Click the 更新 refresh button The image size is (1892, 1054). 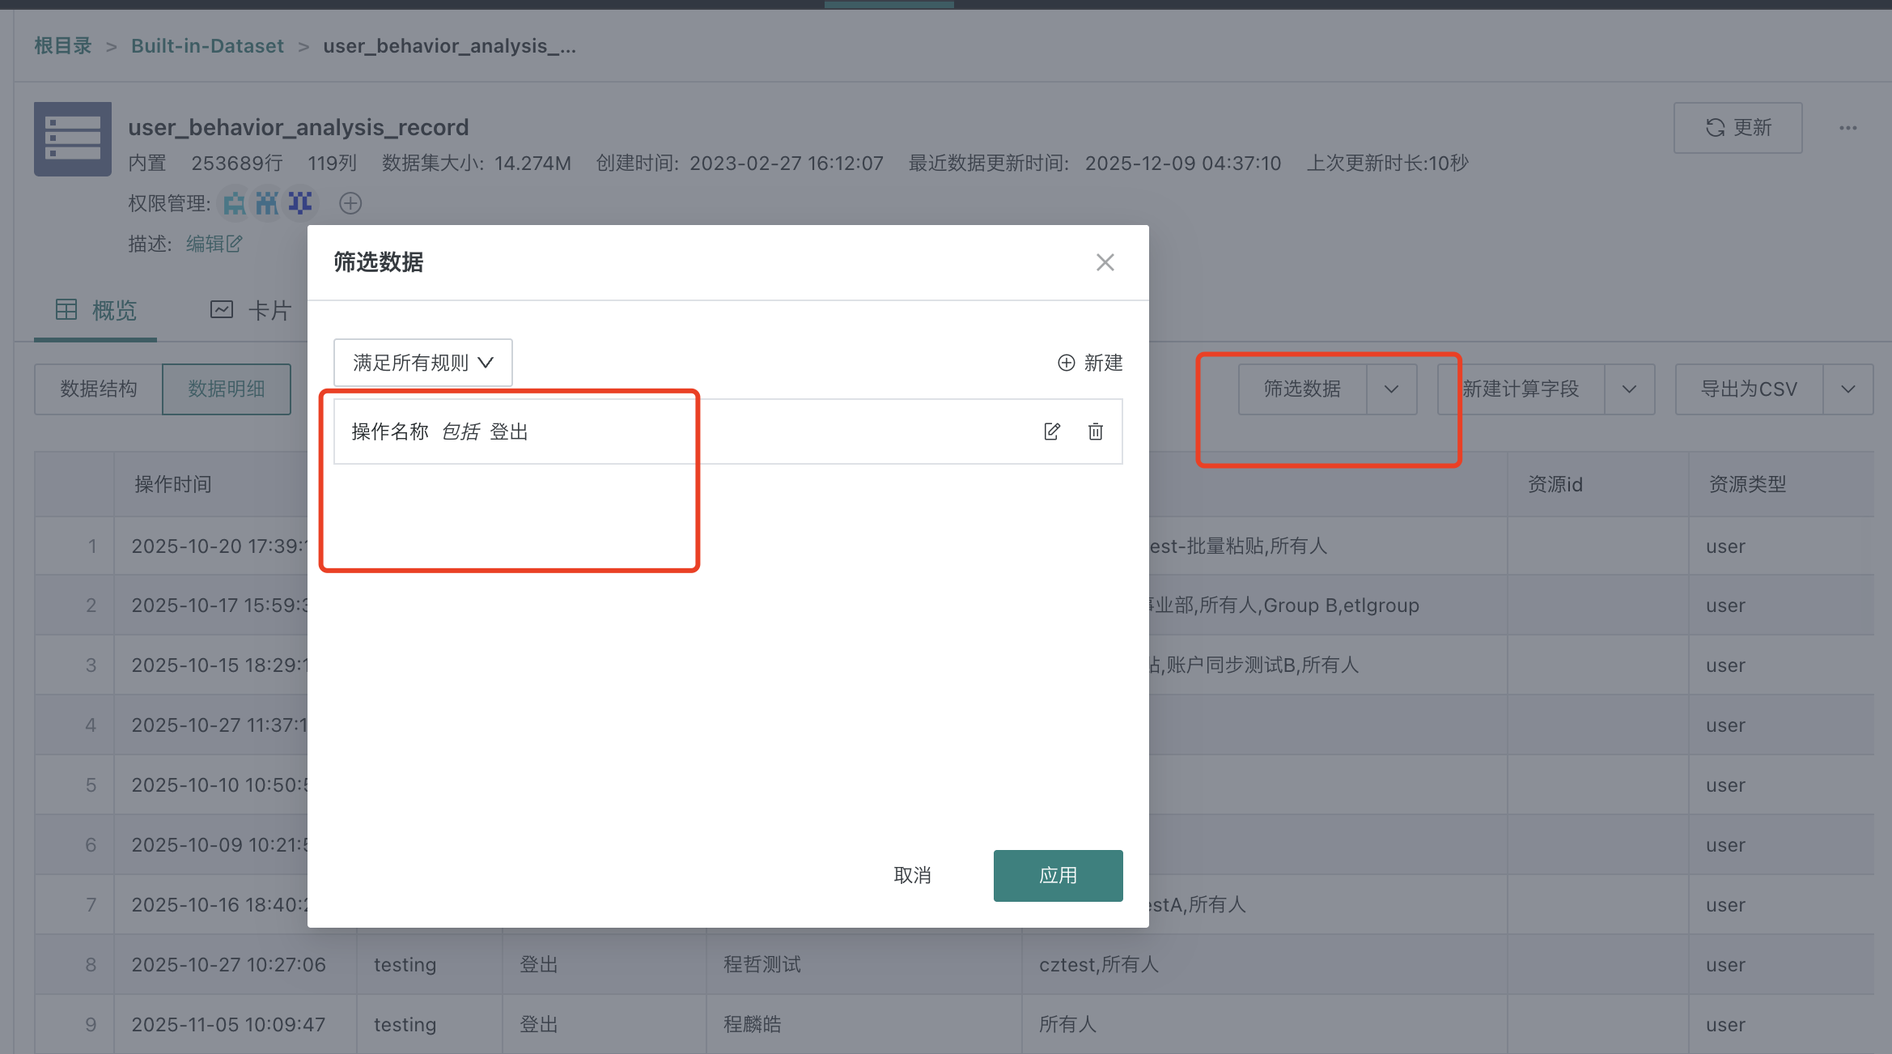(x=1737, y=127)
